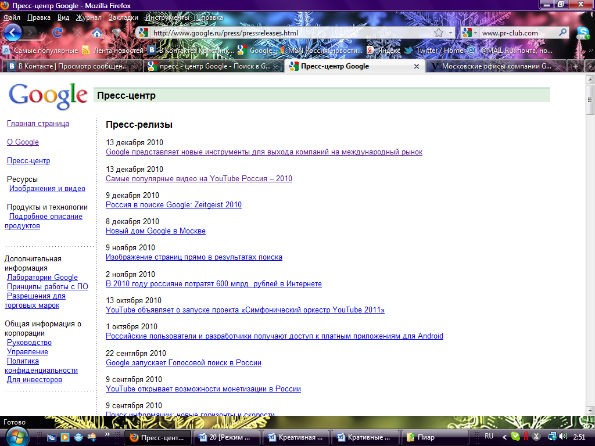
Task: Open the Лента новостей bookmark feed
Action: coord(113,50)
